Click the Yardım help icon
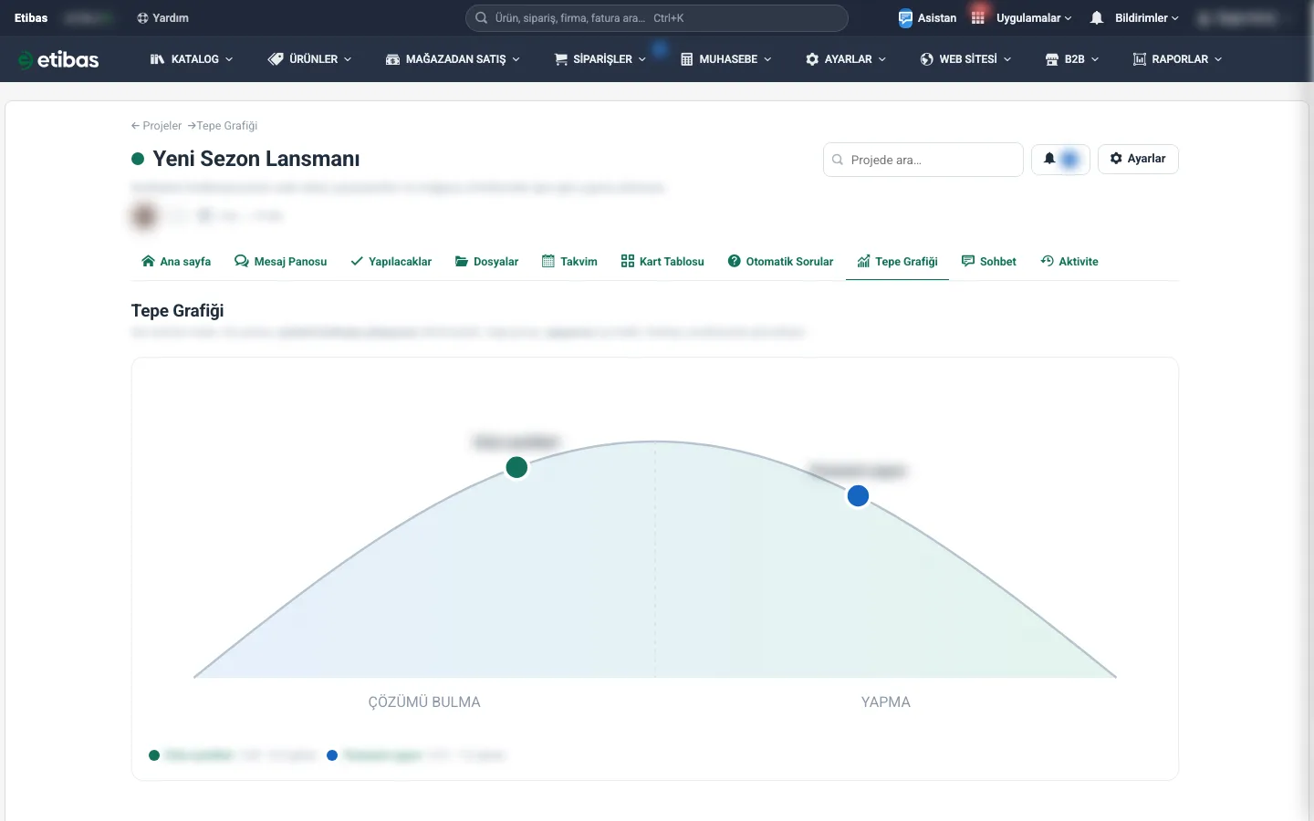Viewport: 1314px width, 821px height. click(142, 18)
